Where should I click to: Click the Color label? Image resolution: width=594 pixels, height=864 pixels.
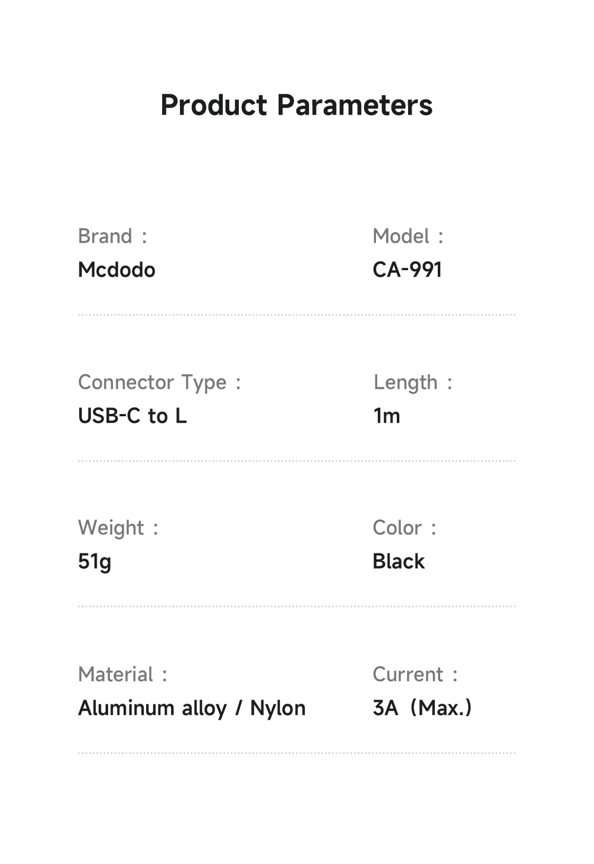tap(397, 528)
